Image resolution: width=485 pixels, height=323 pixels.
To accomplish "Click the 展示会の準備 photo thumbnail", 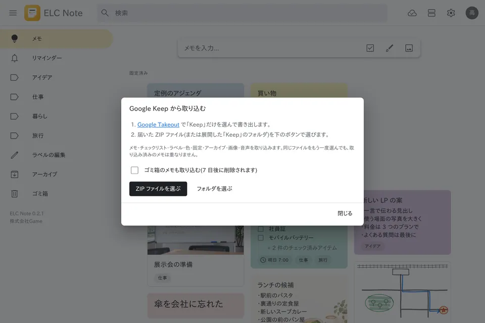I will pos(196,240).
